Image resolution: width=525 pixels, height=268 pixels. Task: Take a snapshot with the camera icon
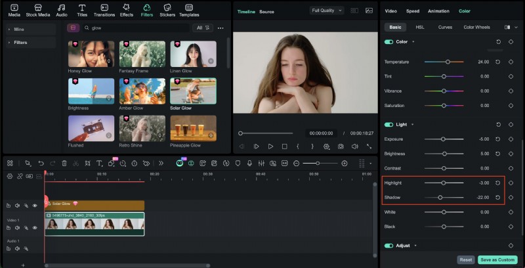[340, 146]
